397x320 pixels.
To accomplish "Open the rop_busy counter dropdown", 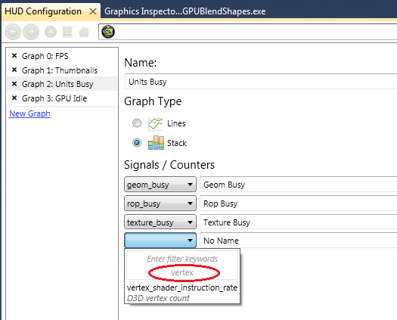I will pos(160,203).
